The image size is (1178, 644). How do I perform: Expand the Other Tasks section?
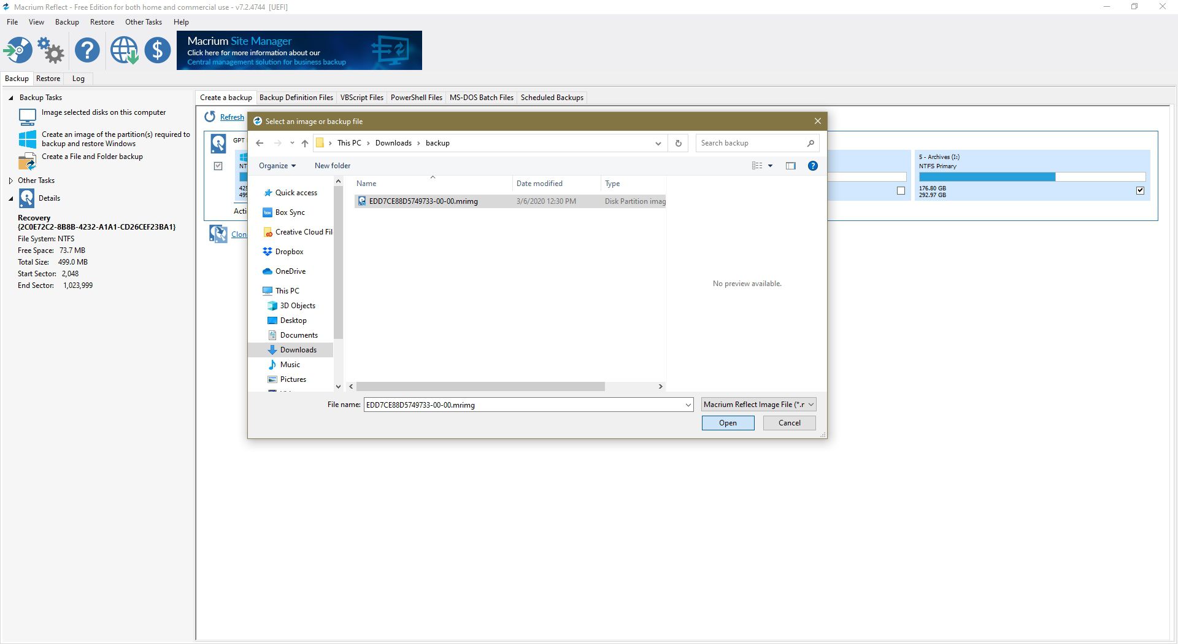[10, 180]
